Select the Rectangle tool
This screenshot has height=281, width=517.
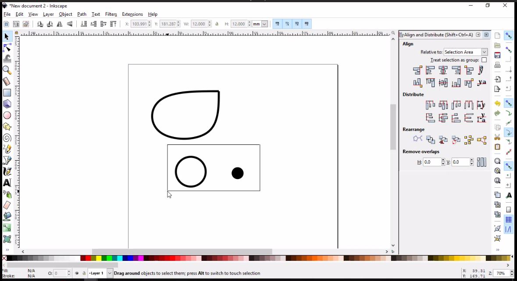click(7, 93)
